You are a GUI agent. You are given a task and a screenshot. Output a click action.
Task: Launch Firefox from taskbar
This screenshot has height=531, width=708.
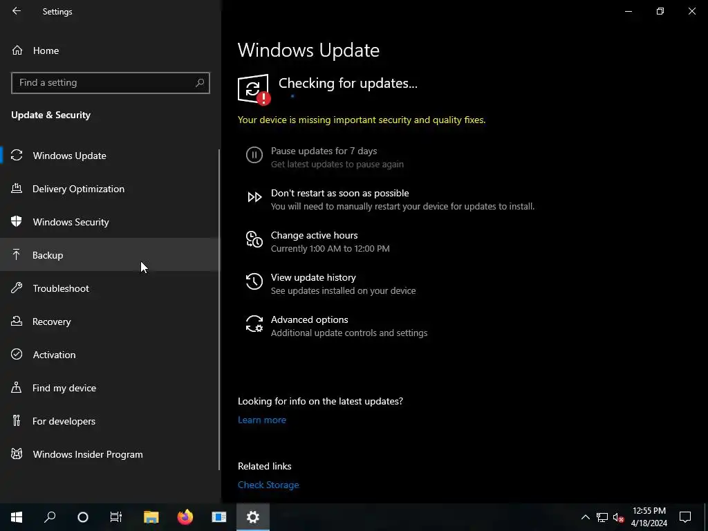coord(185,517)
